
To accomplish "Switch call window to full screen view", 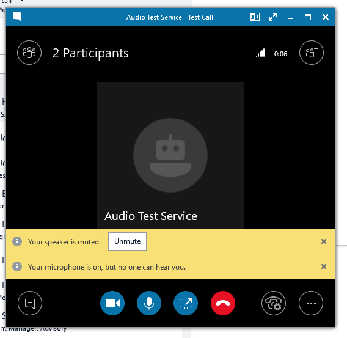I will (272, 17).
